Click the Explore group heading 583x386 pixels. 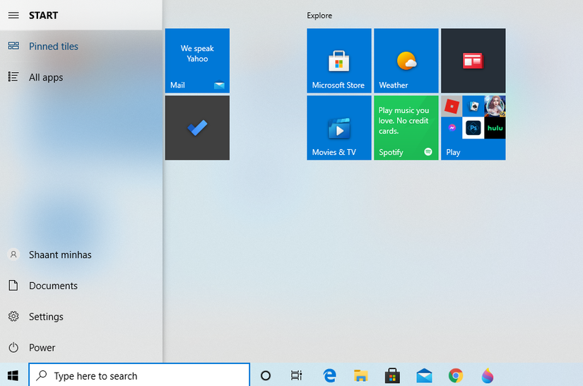pos(319,16)
